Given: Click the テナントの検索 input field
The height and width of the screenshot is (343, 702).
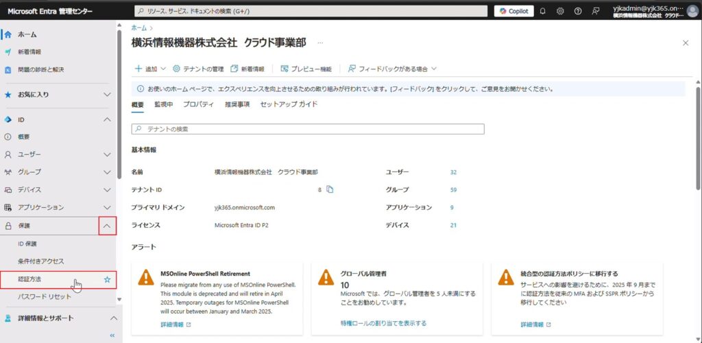Looking at the screenshot, I should click(x=308, y=129).
